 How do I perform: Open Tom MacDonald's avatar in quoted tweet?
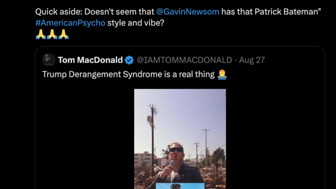click(49, 60)
